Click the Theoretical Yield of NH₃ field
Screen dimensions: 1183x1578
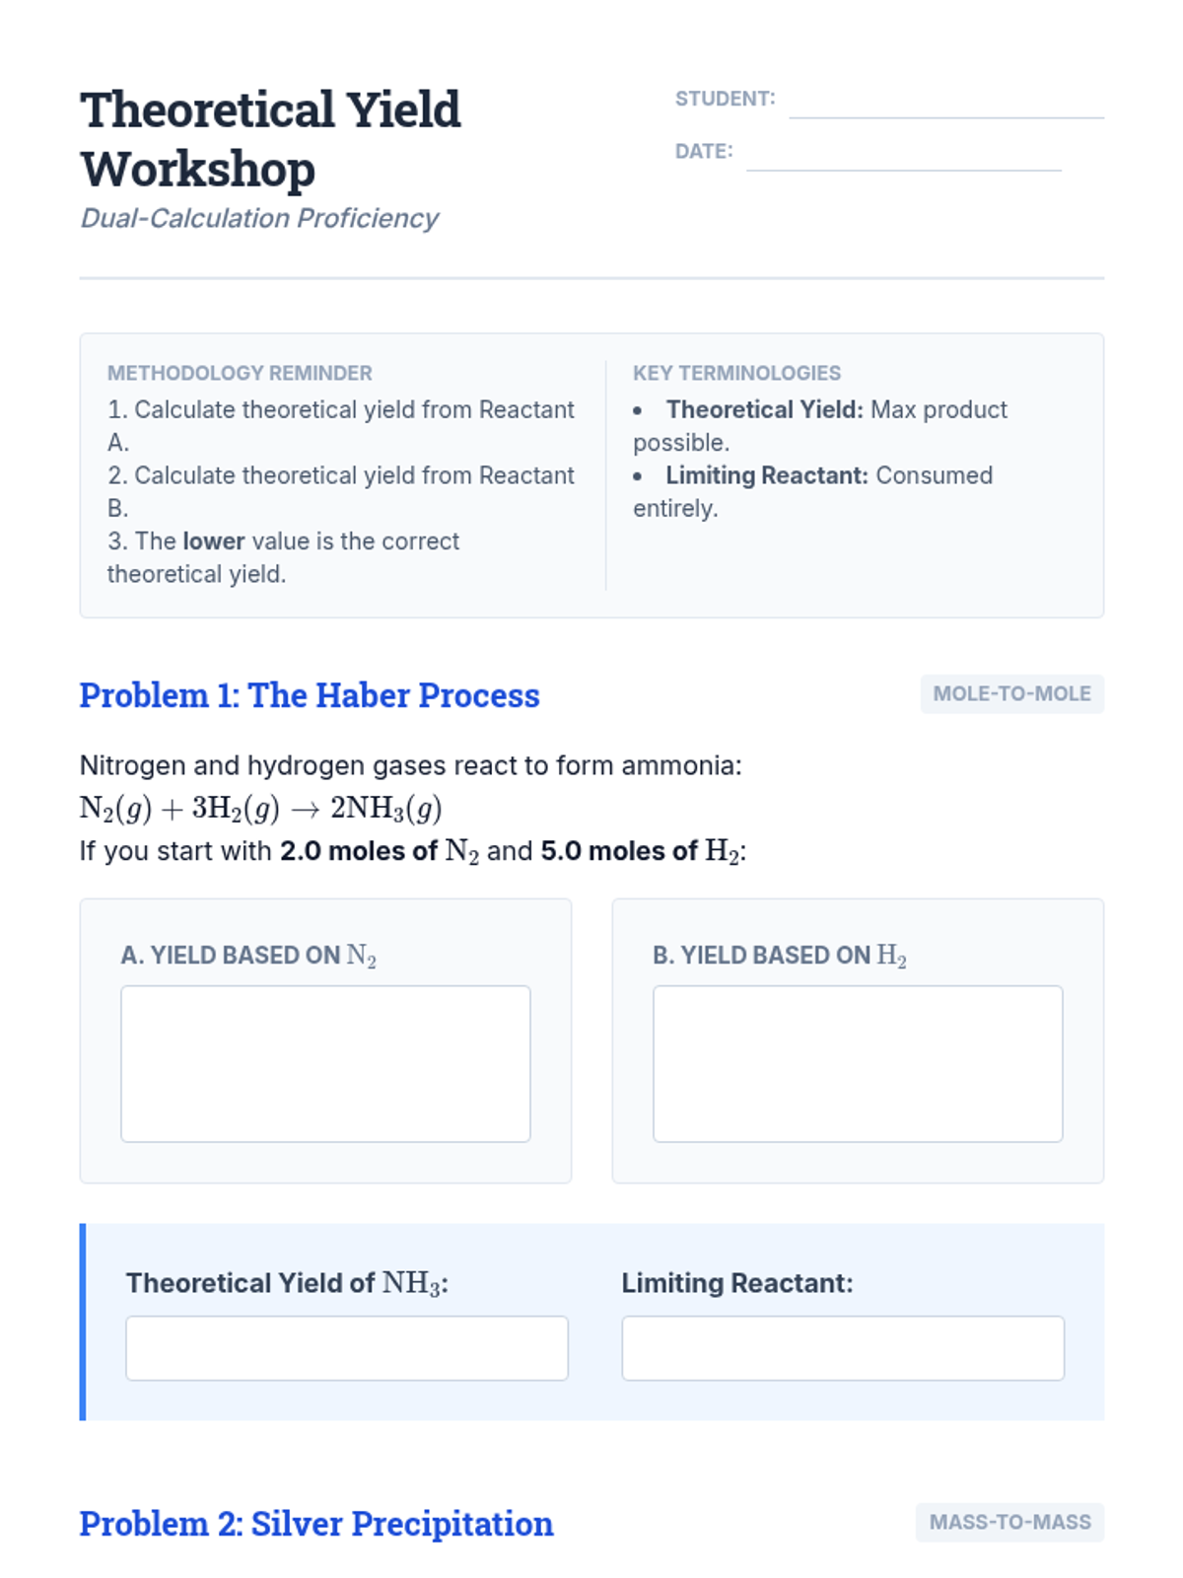(347, 1348)
